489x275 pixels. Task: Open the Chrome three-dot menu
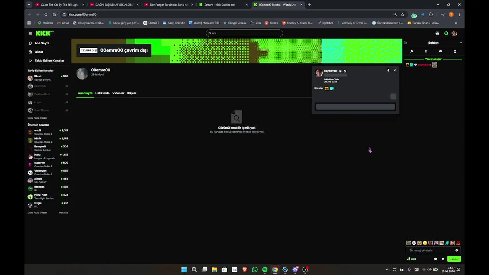(459, 15)
